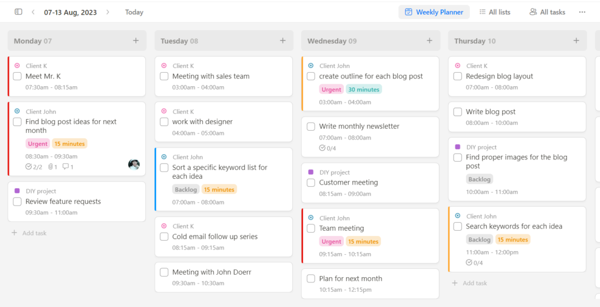600x307 pixels.
Task: Click Client K icon on work with designer
Action: (x=164, y=111)
